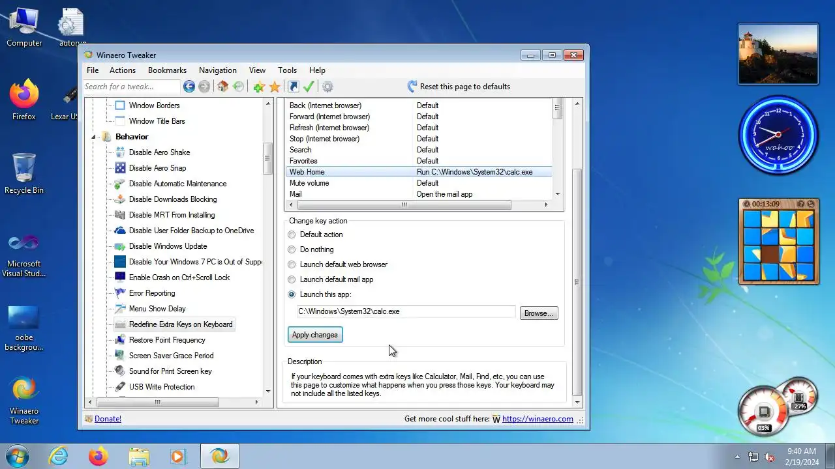This screenshot has height=469, width=835.
Task: Open the Actions menu
Action: (x=123, y=70)
